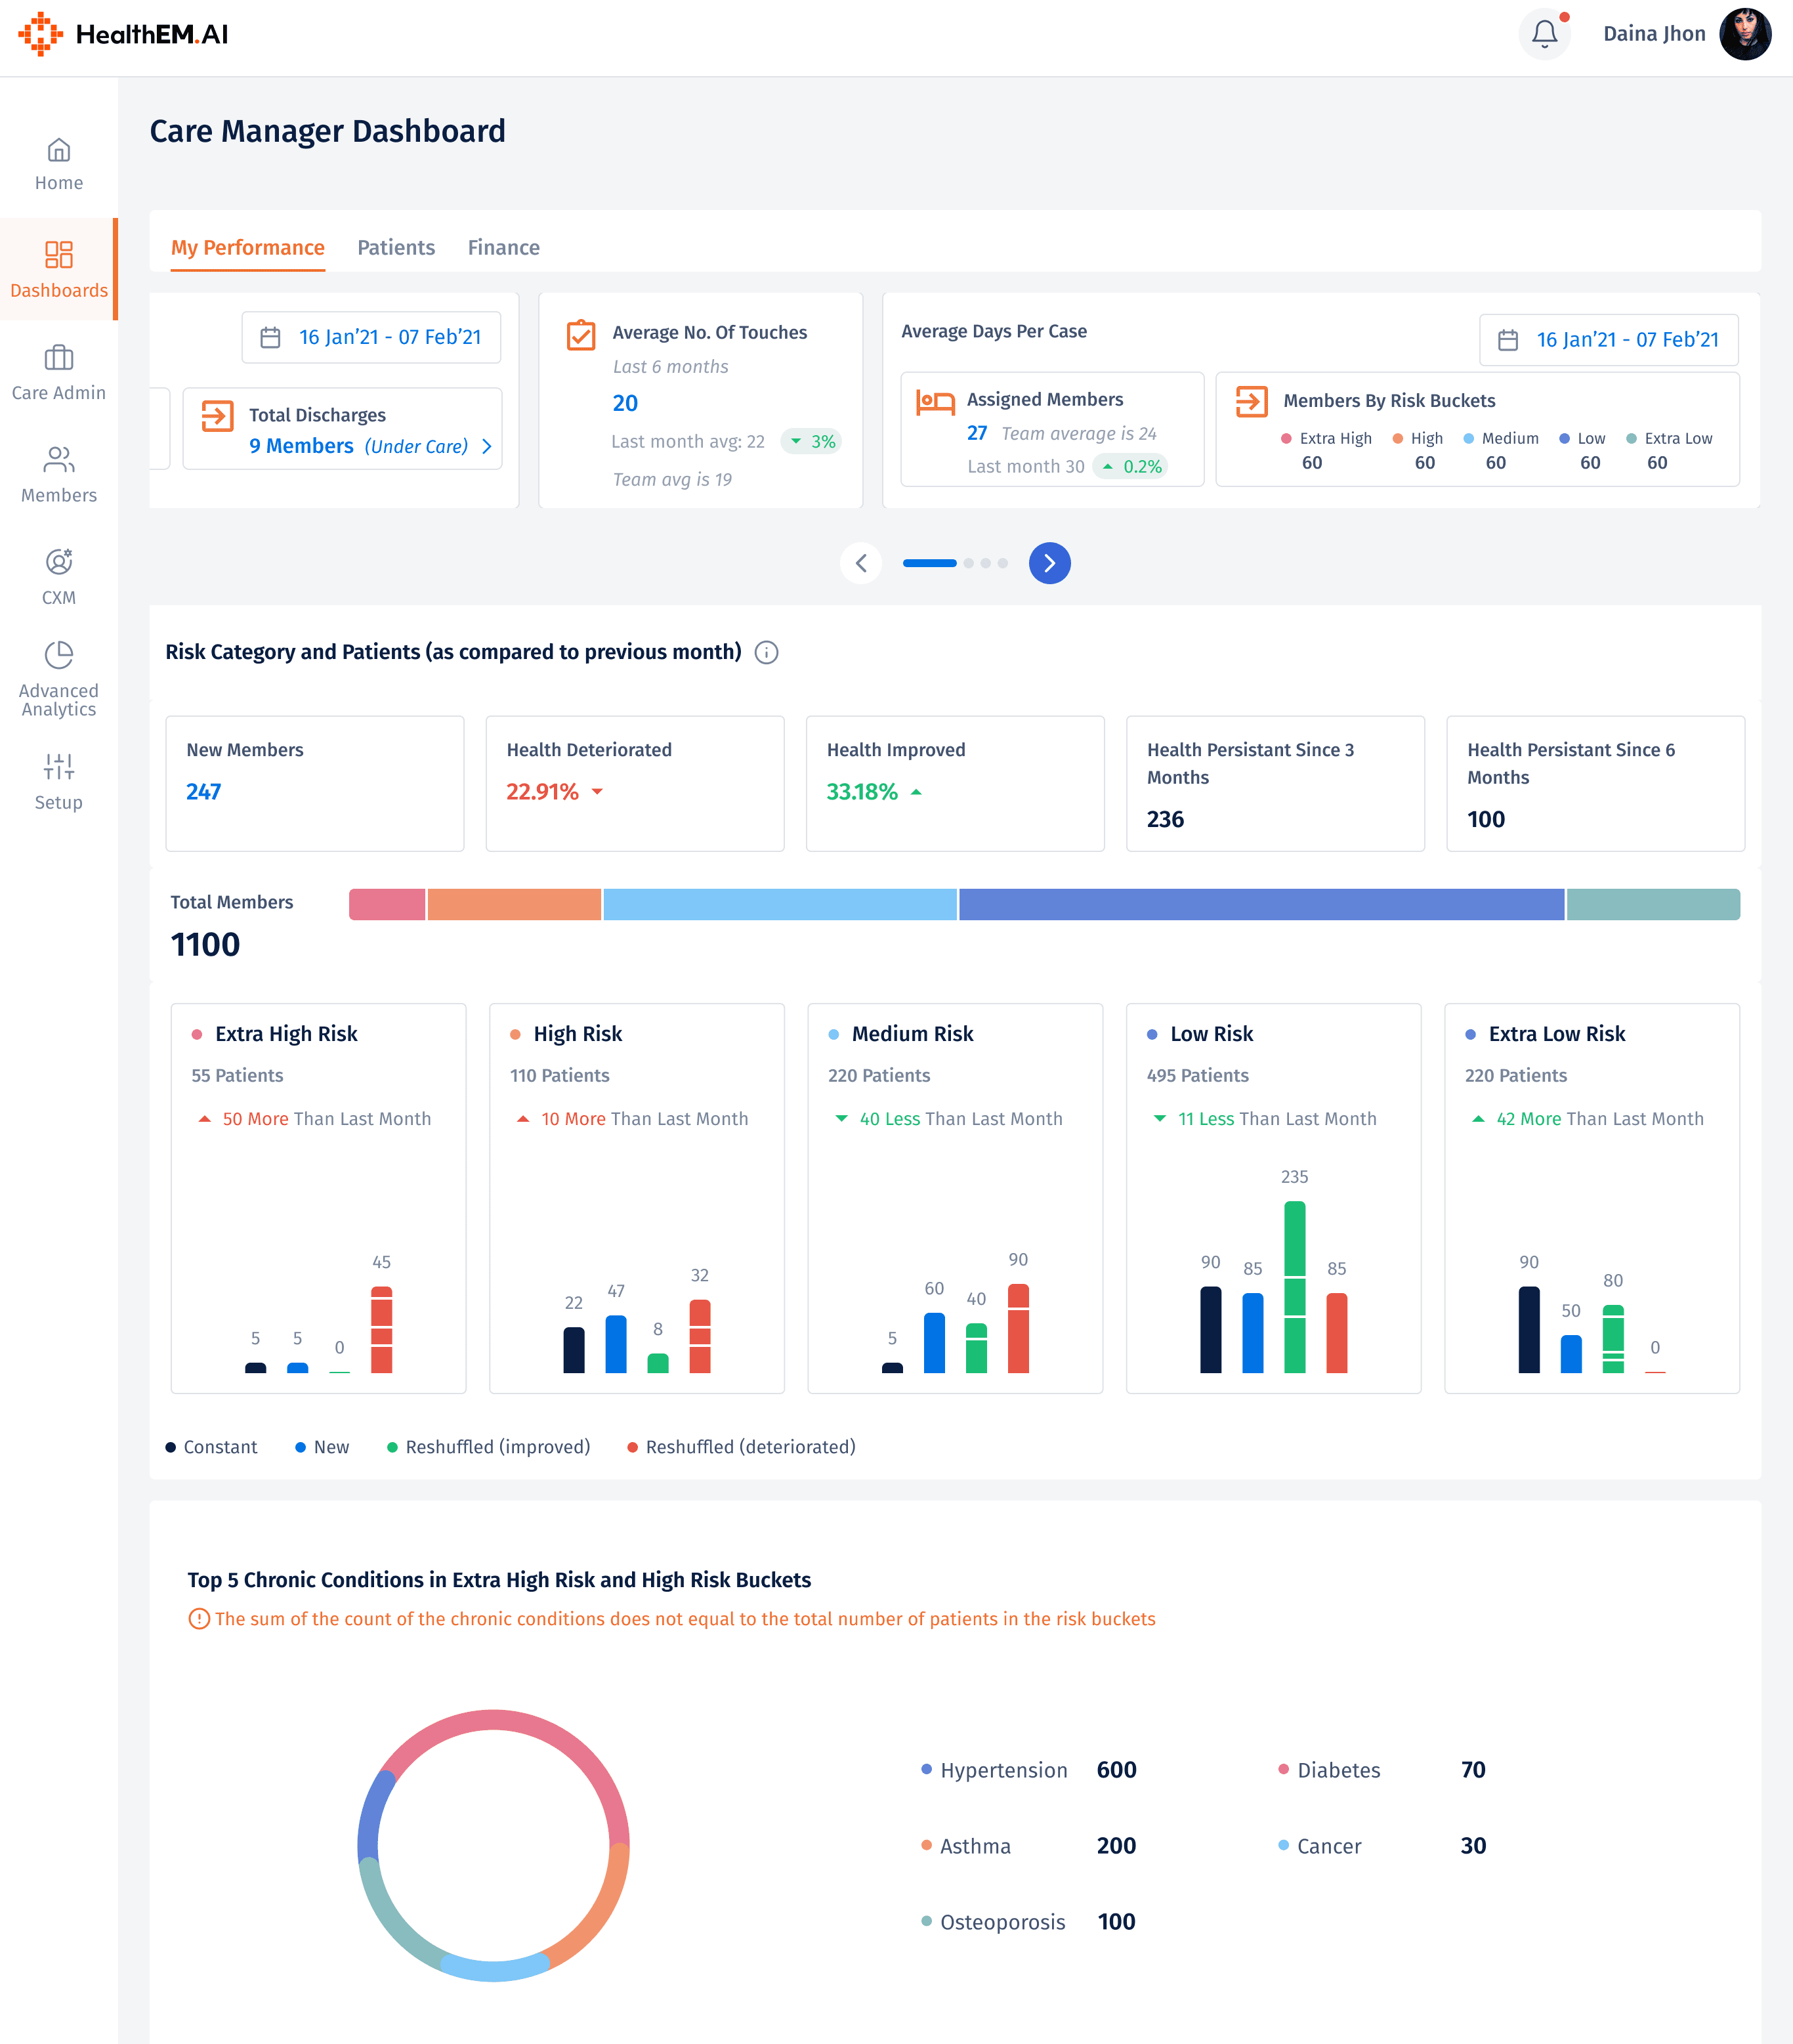Click next carousel arrow button

(x=1049, y=563)
